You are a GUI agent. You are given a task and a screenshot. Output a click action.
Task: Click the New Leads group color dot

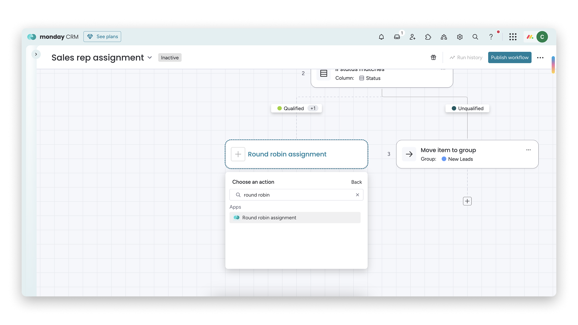(444, 159)
